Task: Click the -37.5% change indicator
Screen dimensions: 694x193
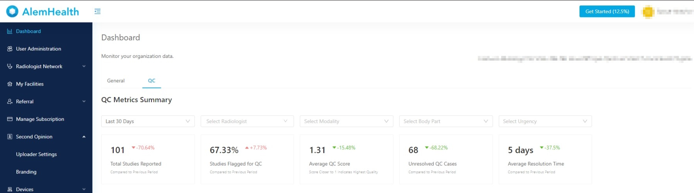Action: [x=550, y=148]
